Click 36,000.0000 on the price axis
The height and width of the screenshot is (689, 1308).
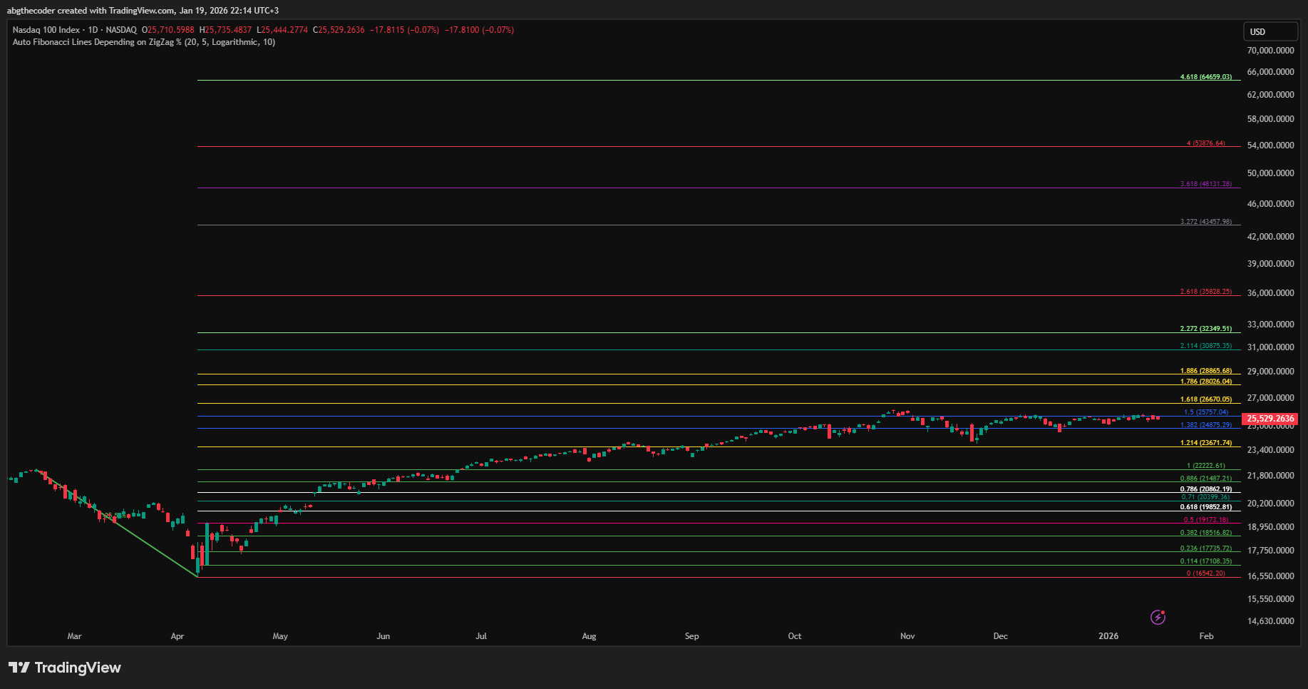[1270, 293]
